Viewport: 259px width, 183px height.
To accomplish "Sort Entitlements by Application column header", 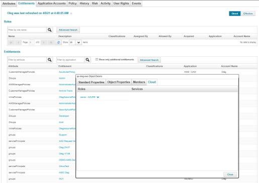I will 190,66.
